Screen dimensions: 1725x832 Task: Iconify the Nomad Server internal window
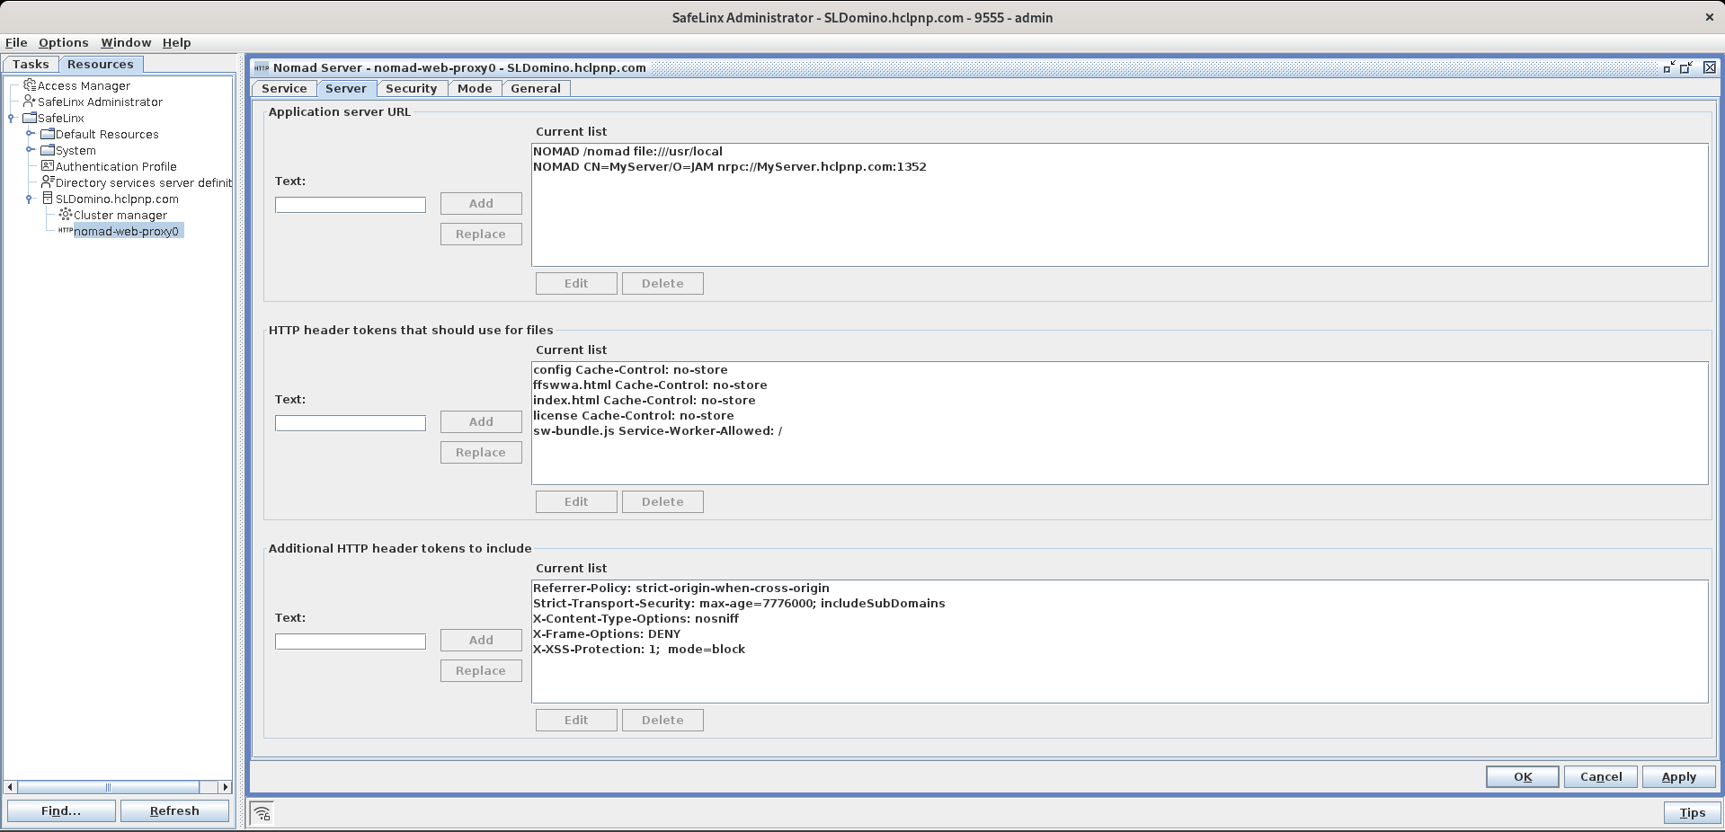click(x=1669, y=67)
